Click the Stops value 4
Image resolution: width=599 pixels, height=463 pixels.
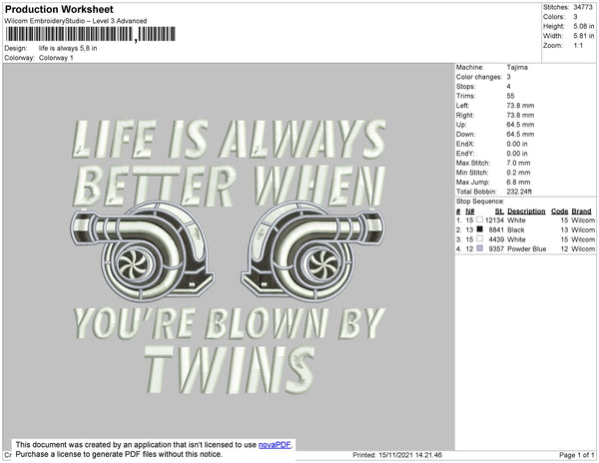[x=508, y=86]
